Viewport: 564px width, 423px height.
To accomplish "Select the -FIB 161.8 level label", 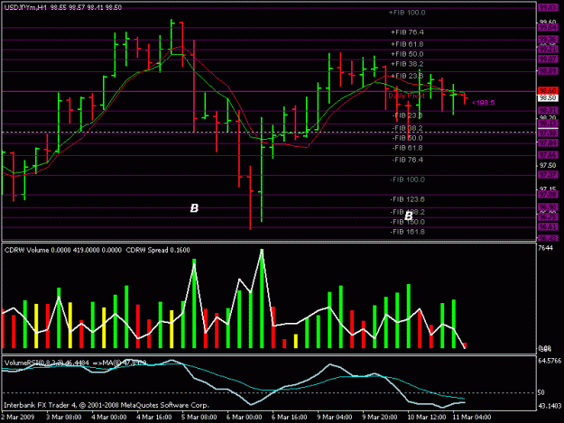I will (407, 232).
